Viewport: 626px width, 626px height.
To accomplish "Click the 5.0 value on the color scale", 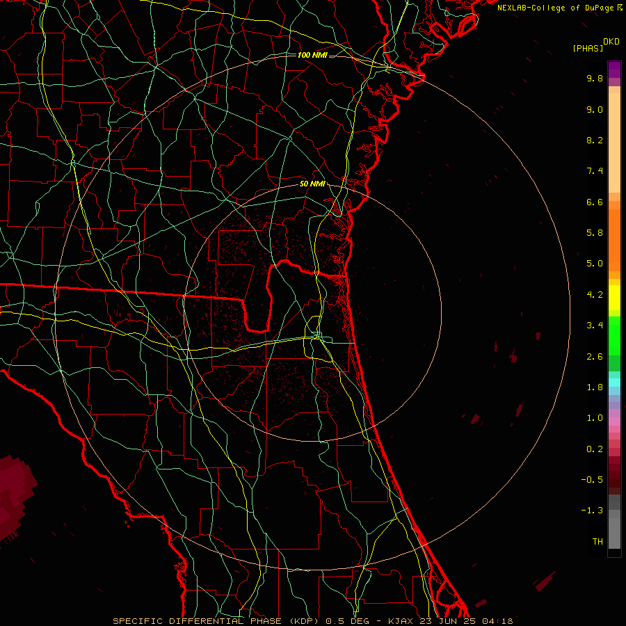I will pyautogui.click(x=595, y=264).
